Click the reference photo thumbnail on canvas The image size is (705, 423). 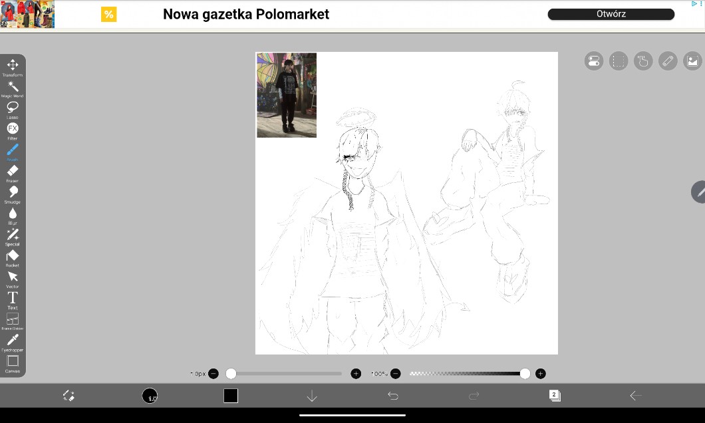(287, 95)
